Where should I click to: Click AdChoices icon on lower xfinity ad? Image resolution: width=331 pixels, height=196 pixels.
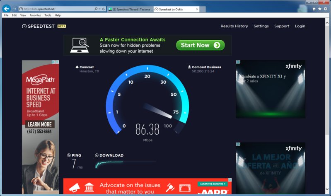point(238,144)
